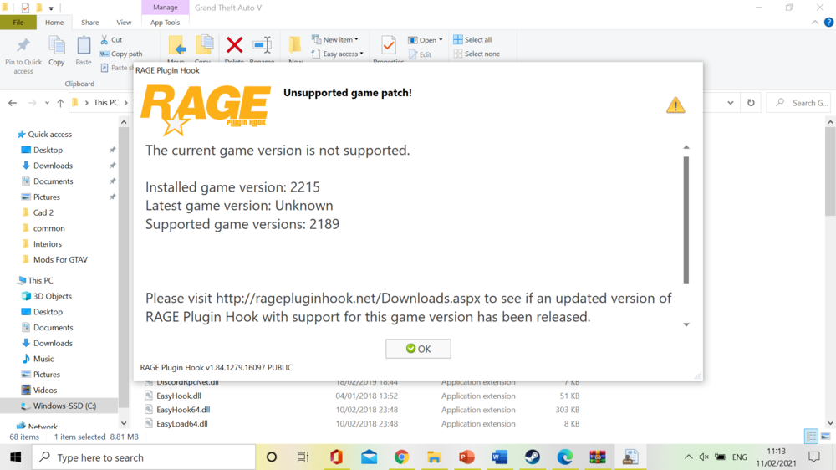Screen dimensions: 836x470
Task: Click the taskbar search box
Action: pyautogui.click(x=144, y=457)
